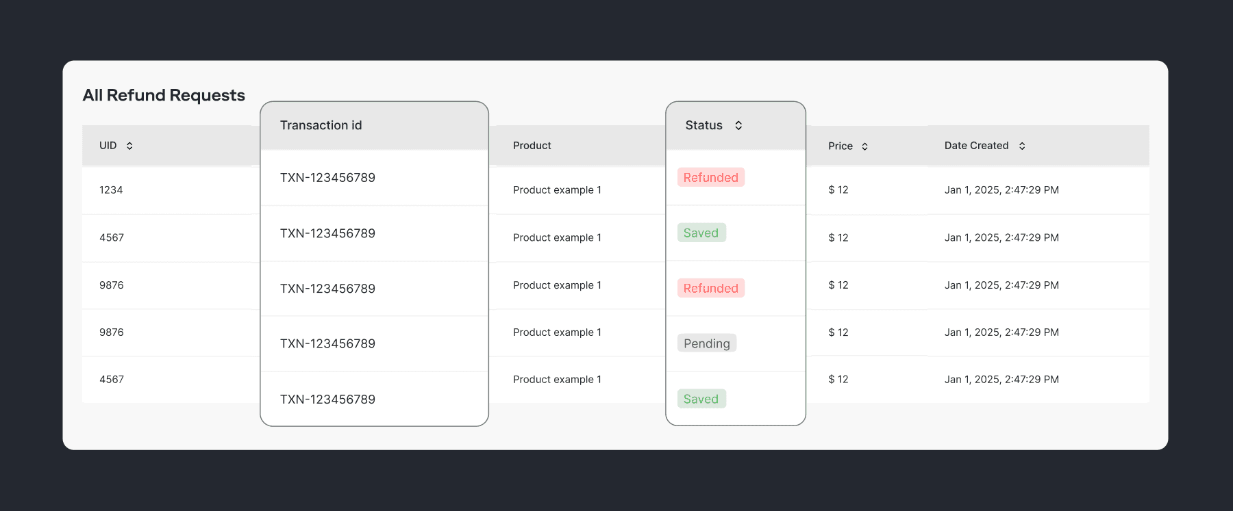
Task: Select the Transaction id column header
Action: 321,125
